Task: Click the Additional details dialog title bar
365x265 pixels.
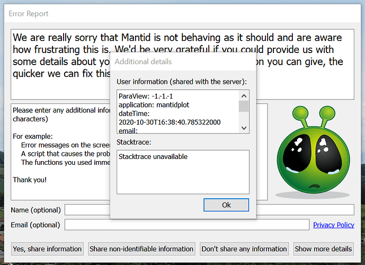Action: 183,61
